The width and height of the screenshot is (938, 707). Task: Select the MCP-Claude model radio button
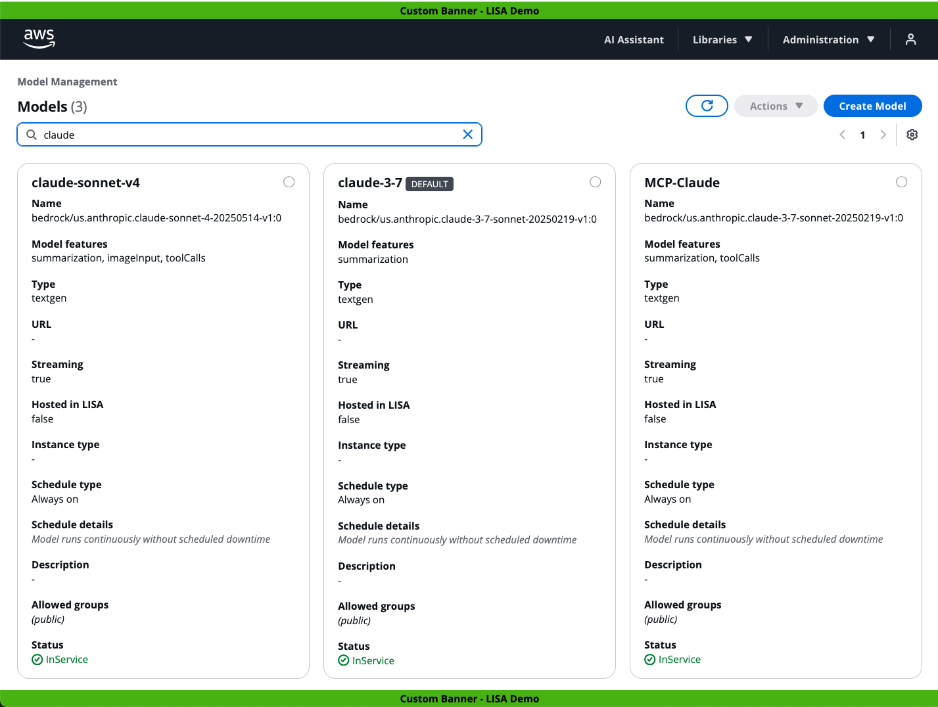(x=901, y=182)
